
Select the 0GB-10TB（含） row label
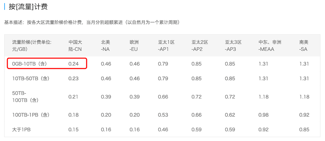tap(30, 64)
